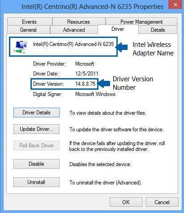Viewport: 184px width, 213px height.
Task: Open the Details tab
Action: tap(158, 30)
